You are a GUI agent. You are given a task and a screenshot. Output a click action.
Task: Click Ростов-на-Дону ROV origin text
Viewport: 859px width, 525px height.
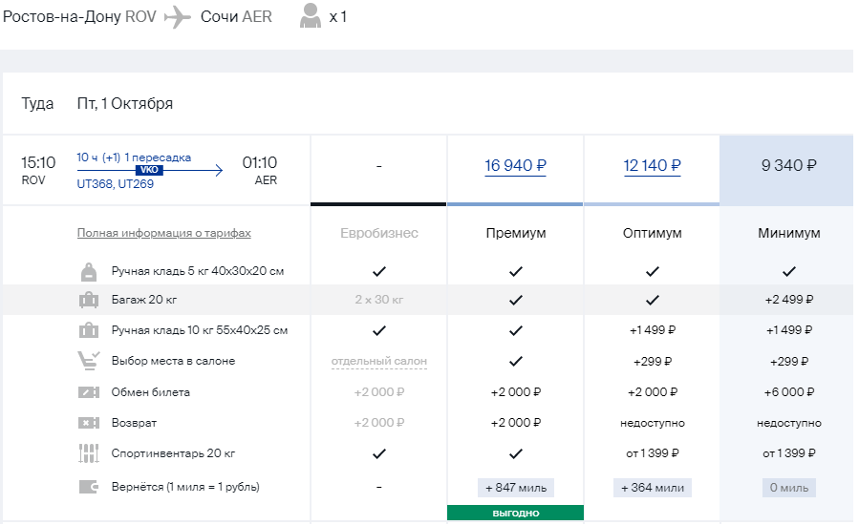79,17
